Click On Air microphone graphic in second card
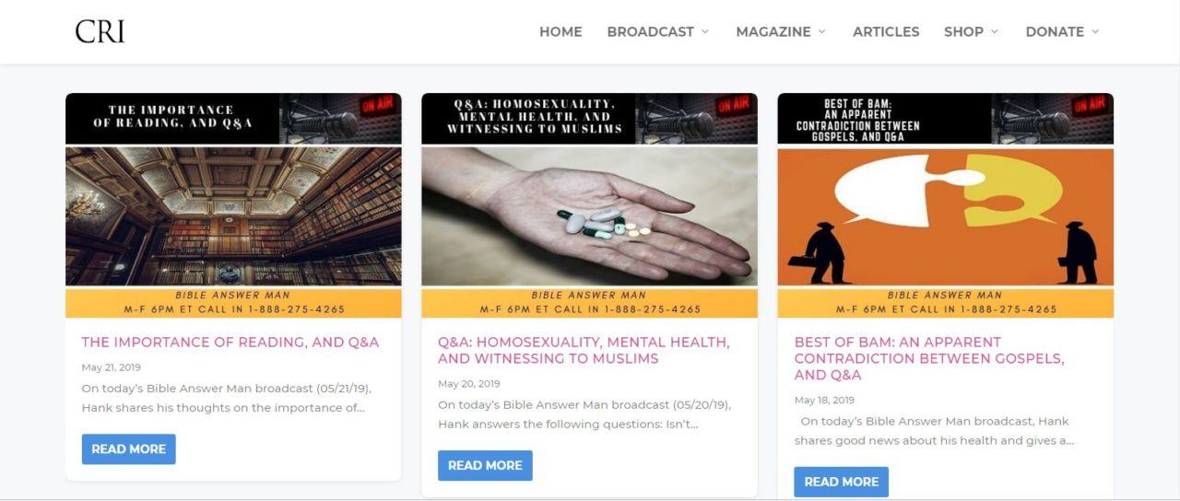The width and height of the screenshot is (1180, 501). click(696, 118)
